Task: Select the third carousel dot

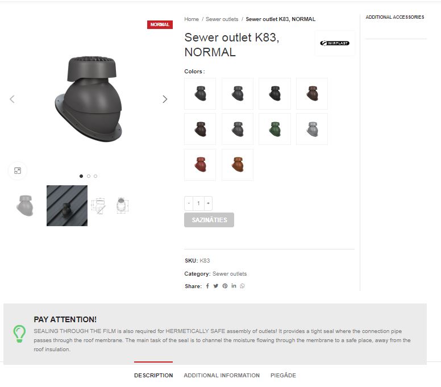Action: pyautogui.click(x=95, y=176)
